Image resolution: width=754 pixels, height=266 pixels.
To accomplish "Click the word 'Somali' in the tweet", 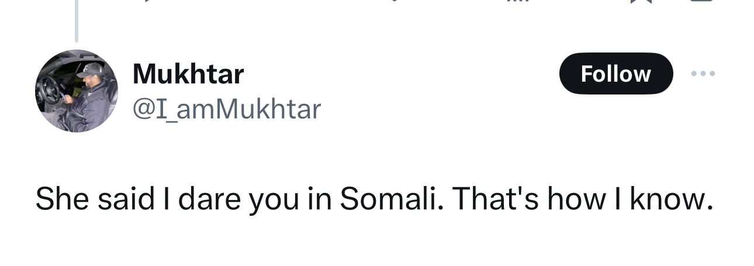I will (387, 199).
